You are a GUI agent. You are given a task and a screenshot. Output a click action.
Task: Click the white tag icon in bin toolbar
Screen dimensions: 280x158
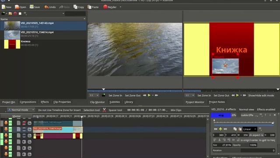pos(20,14)
